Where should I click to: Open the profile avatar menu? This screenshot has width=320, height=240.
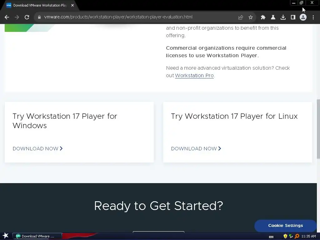coord(303,17)
